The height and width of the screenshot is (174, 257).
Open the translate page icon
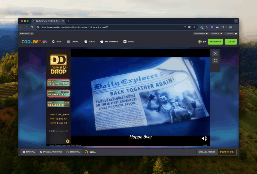click(x=189, y=27)
